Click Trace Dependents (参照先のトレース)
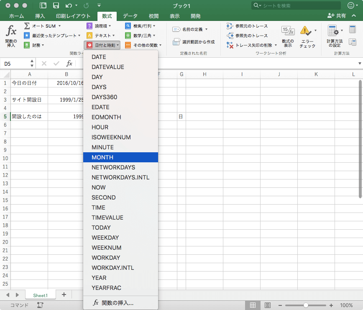363x310 pixels. click(247, 36)
